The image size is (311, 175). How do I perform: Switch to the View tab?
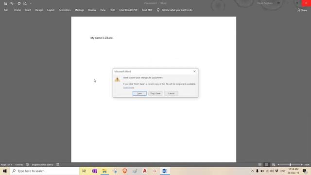(103, 10)
